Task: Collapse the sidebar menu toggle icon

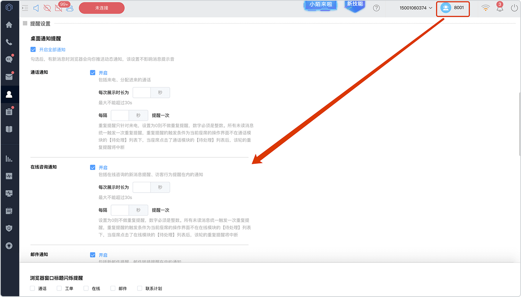Action: coord(25,8)
